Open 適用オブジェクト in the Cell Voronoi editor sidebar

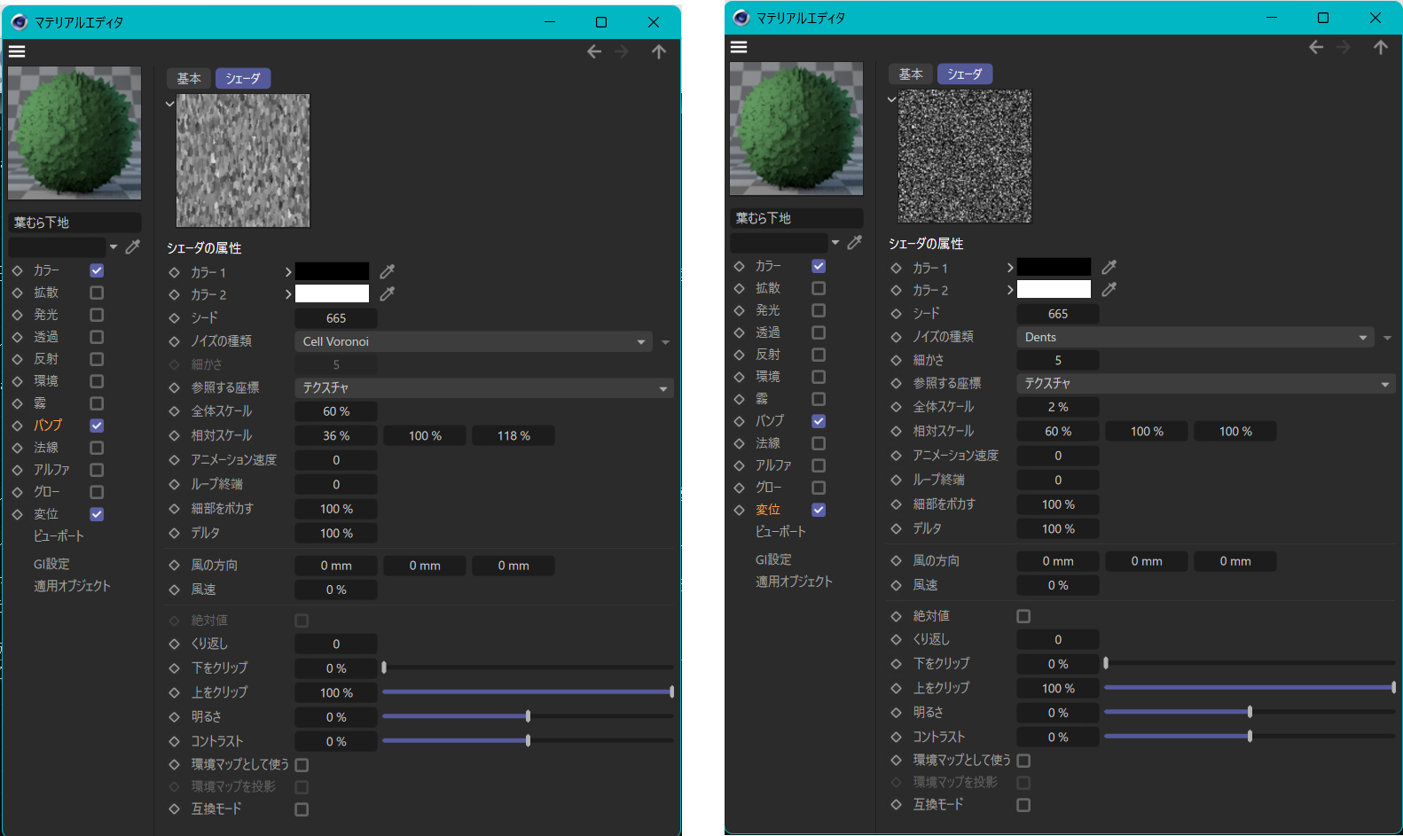click(72, 586)
